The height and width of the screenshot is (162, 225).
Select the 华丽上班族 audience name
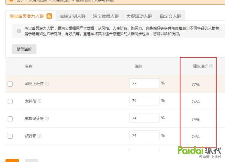pos(34,84)
